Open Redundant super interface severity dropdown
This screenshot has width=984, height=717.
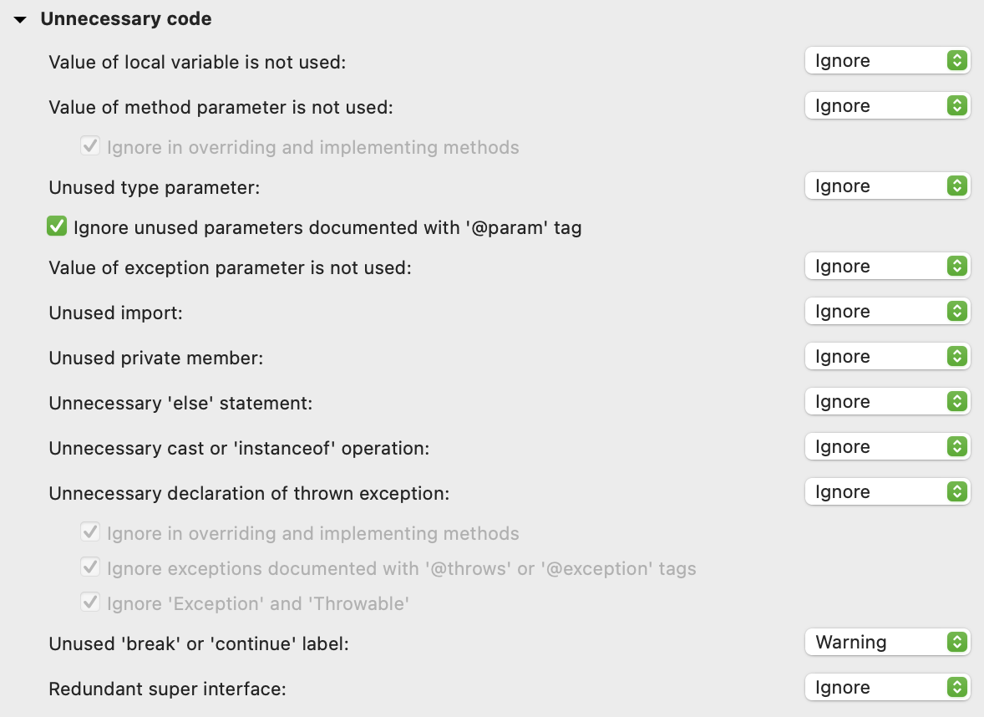886,688
